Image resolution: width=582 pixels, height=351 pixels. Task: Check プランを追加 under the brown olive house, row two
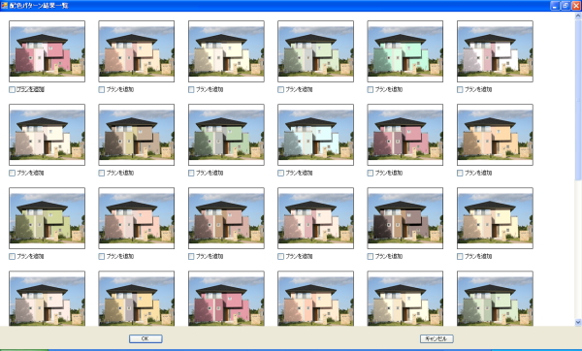[x=102, y=174]
